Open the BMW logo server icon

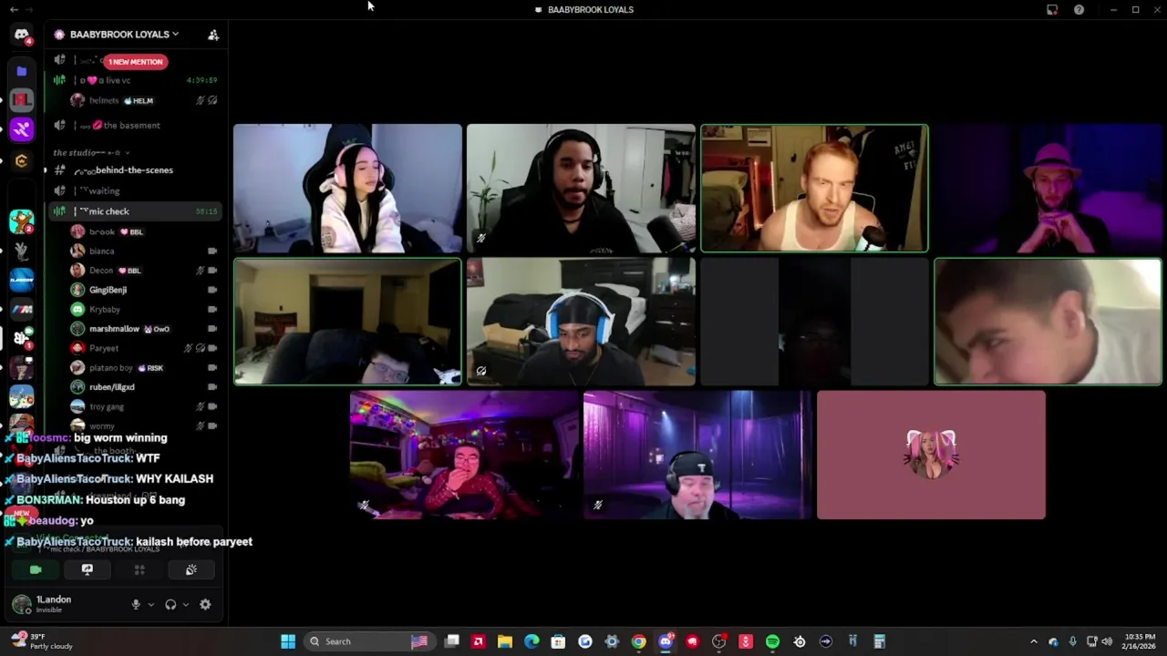pyautogui.click(x=22, y=309)
